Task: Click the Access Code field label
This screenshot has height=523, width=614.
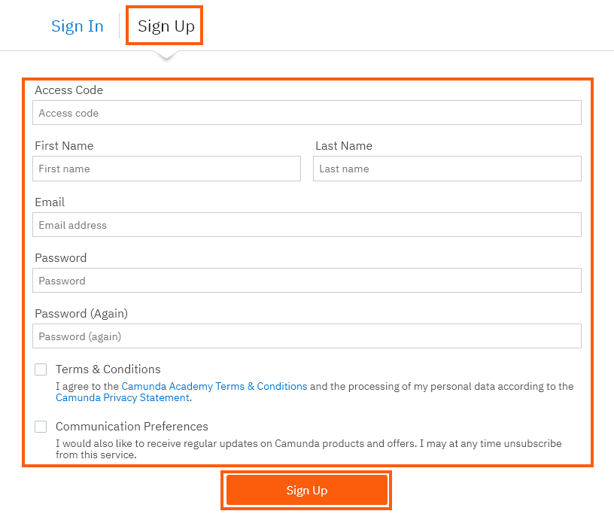Action: [68, 90]
